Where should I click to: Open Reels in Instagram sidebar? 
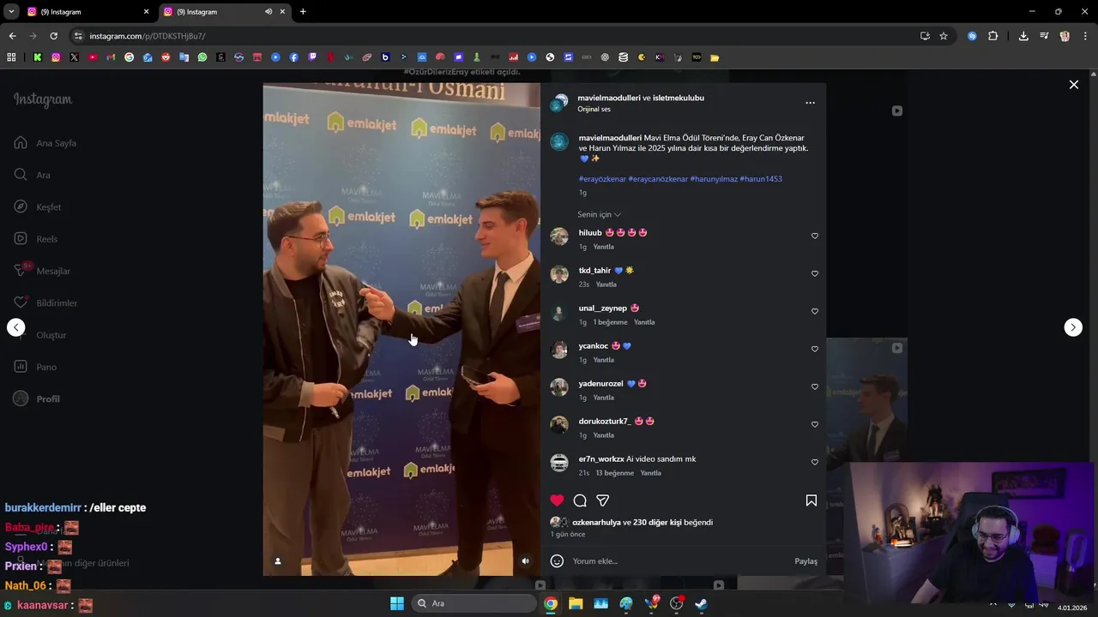(36, 239)
